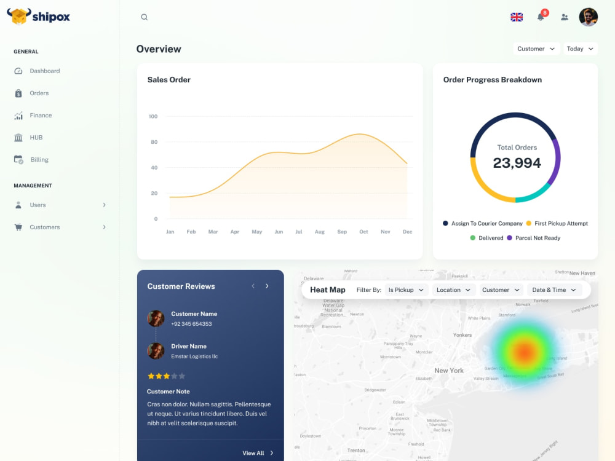The height and width of the screenshot is (461, 615).
Task: Open the Customer dropdown in Overview header
Action: click(536, 49)
